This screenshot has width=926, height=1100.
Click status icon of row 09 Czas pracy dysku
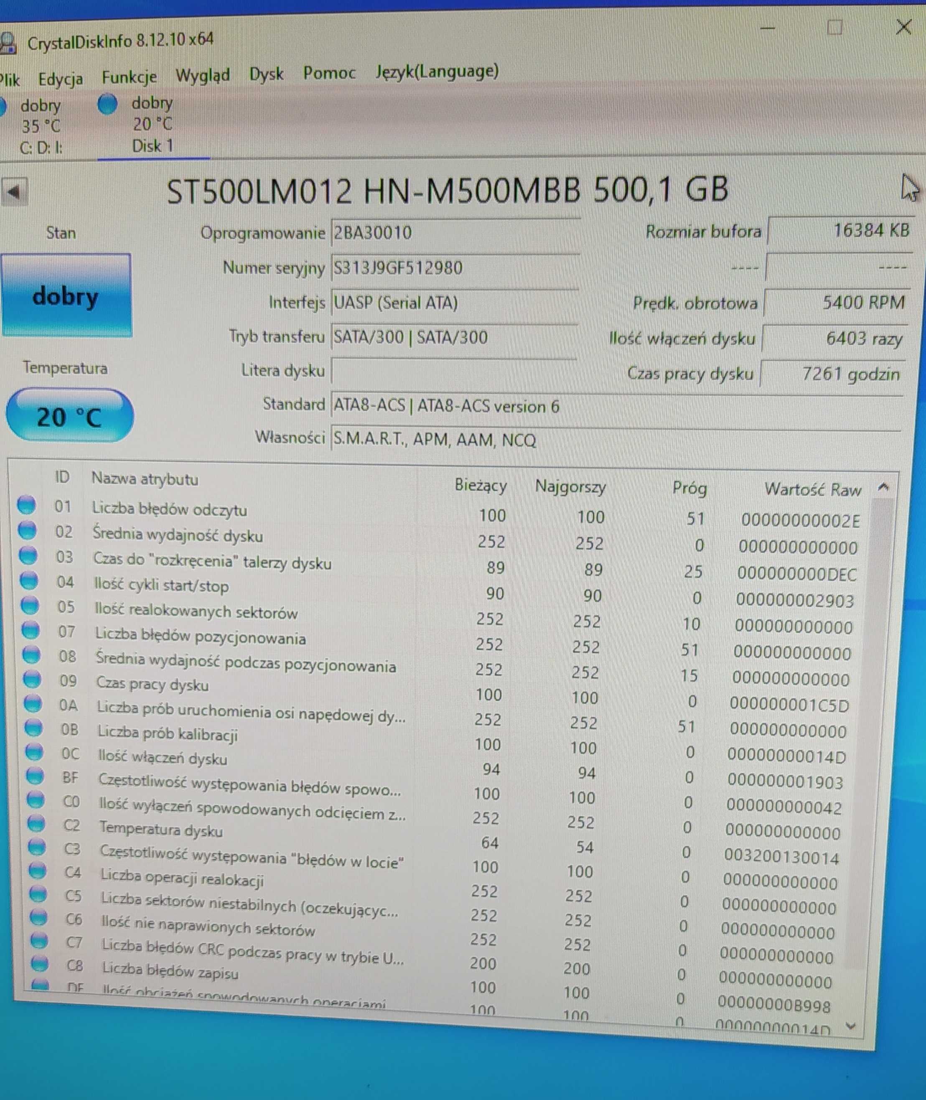31,679
